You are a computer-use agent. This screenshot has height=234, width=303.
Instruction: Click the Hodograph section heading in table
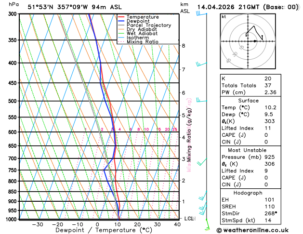pos(248,193)
